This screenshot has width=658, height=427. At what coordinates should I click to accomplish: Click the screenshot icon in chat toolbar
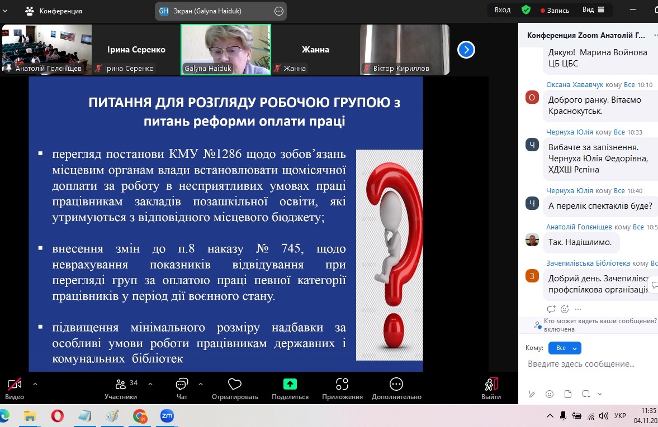coord(586,394)
